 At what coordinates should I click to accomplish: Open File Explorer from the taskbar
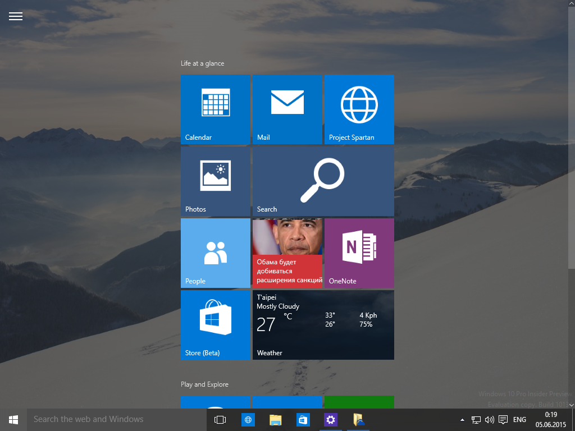275,420
